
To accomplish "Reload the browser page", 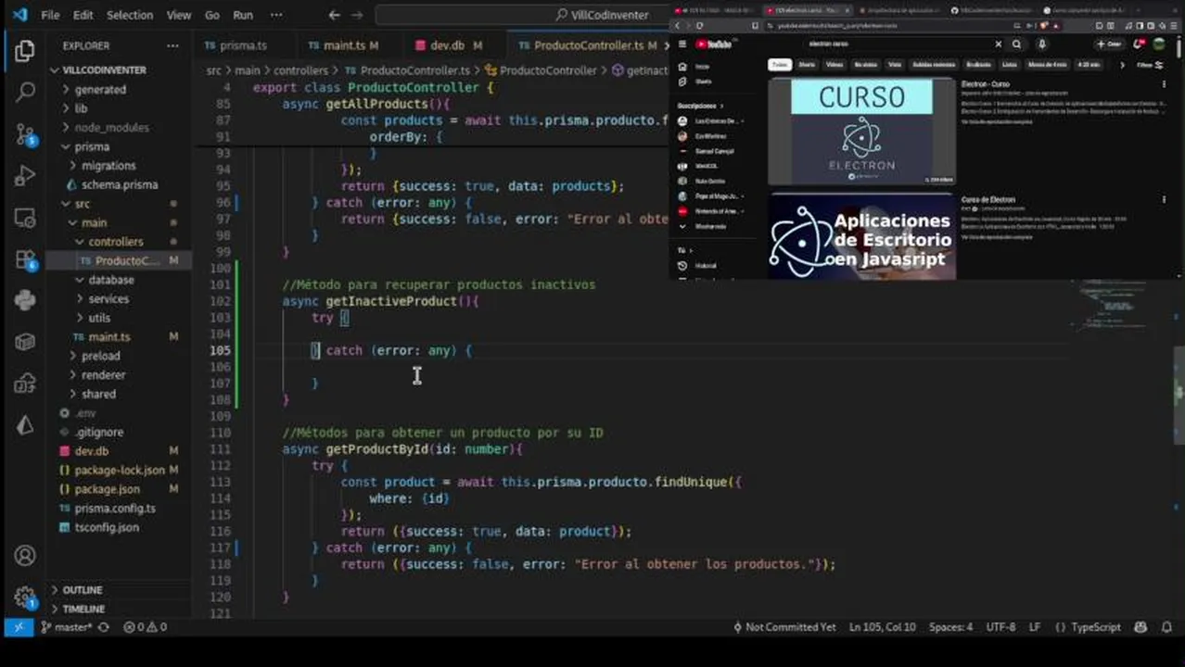I will point(699,26).
